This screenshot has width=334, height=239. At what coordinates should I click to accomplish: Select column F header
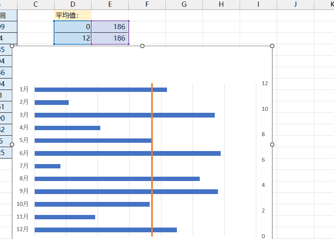point(147,4)
